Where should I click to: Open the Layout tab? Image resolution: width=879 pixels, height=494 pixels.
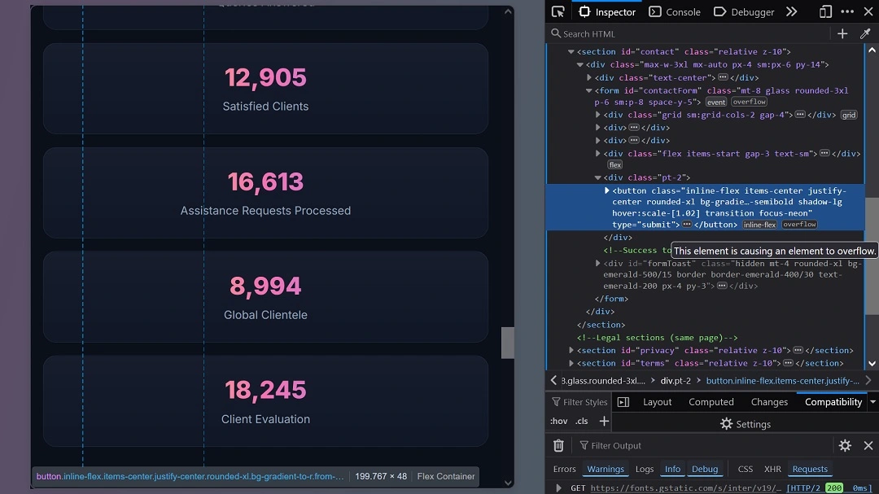(x=657, y=402)
